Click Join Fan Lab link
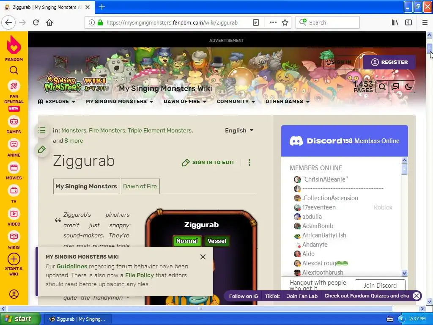Screen dimensions: 433x325 tap(302, 296)
